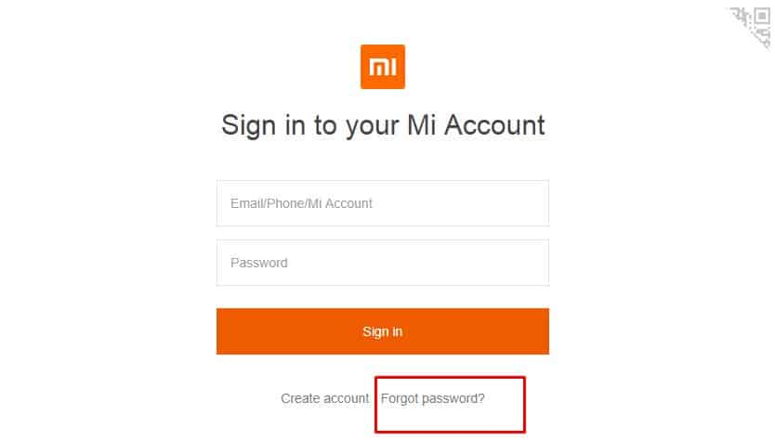This screenshot has height=440, width=775.
Task: Click the red-outlined Forgot password? area
Action: (x=450, y=405)
